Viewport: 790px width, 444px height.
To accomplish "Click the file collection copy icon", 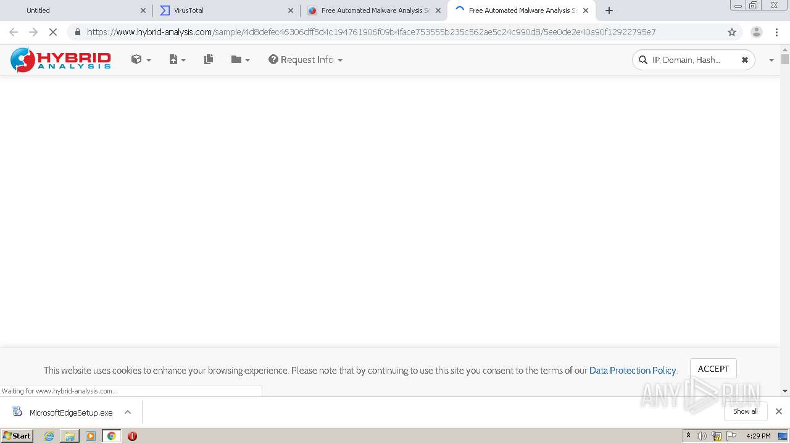I will point(209,60).
